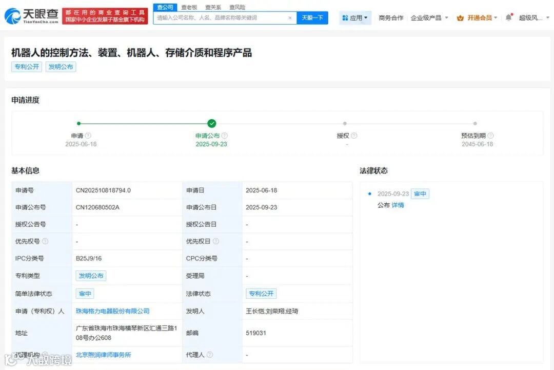Screen dimensions: 554x370
Task: Open the 应用 apps dropdown
Action: (x=355, y=17)
